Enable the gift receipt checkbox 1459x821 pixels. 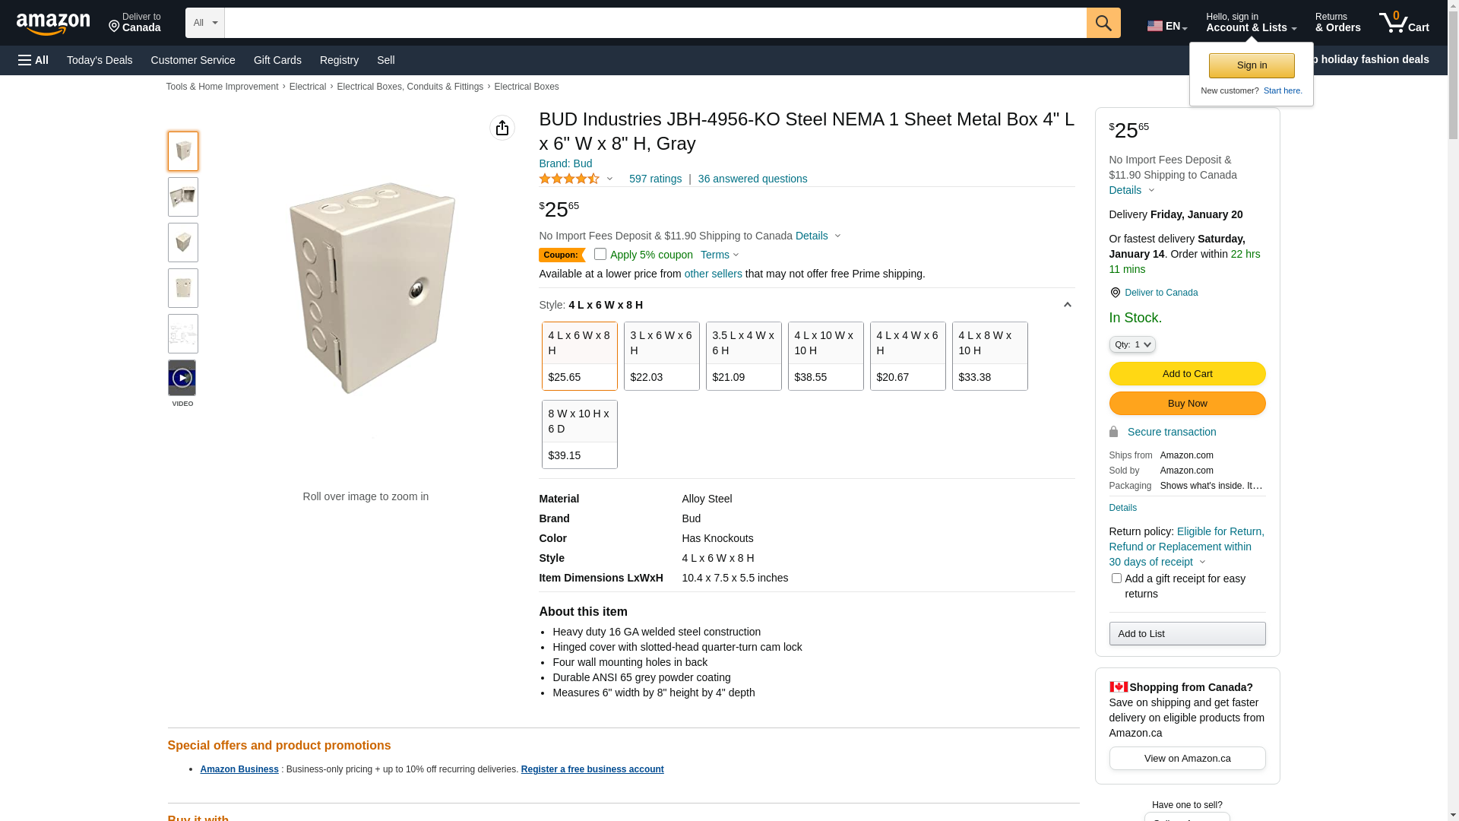click(1116, 579)
